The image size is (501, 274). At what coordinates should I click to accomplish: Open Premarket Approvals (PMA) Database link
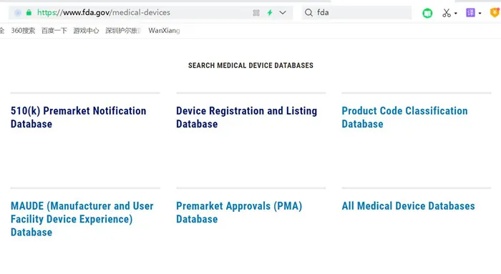tap(239, 212)
